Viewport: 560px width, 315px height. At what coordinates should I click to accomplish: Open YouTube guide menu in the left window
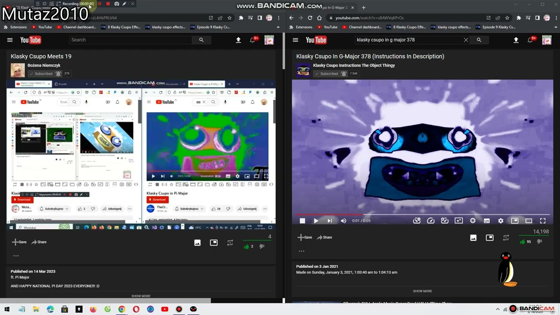(10, 40)
